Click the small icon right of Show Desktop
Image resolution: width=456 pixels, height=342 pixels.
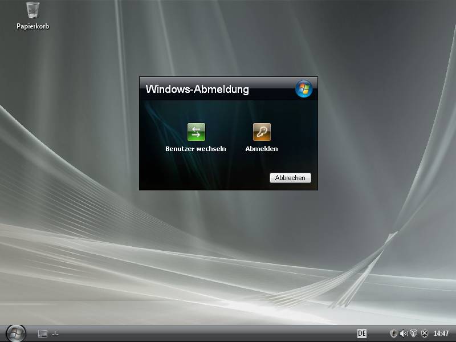[x=55, y=333]
